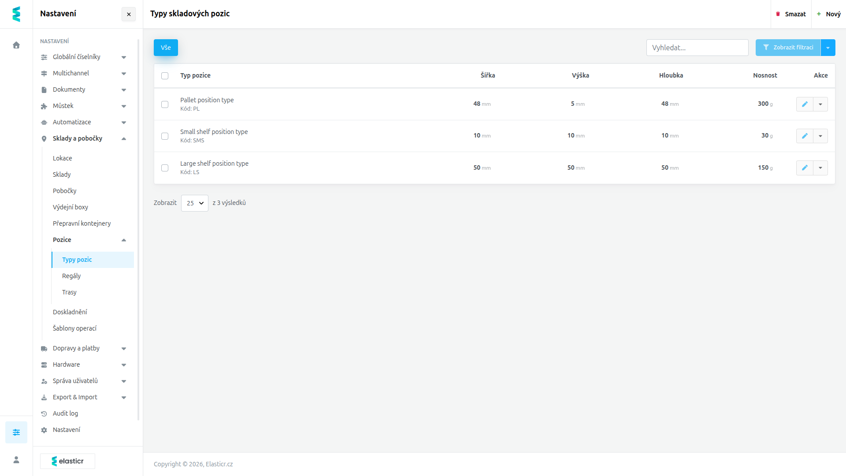Go to the Regály menu item
The image size is (846, 476).
point(71,276)
